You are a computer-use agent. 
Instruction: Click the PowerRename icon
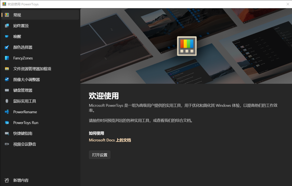pos(7,112)
